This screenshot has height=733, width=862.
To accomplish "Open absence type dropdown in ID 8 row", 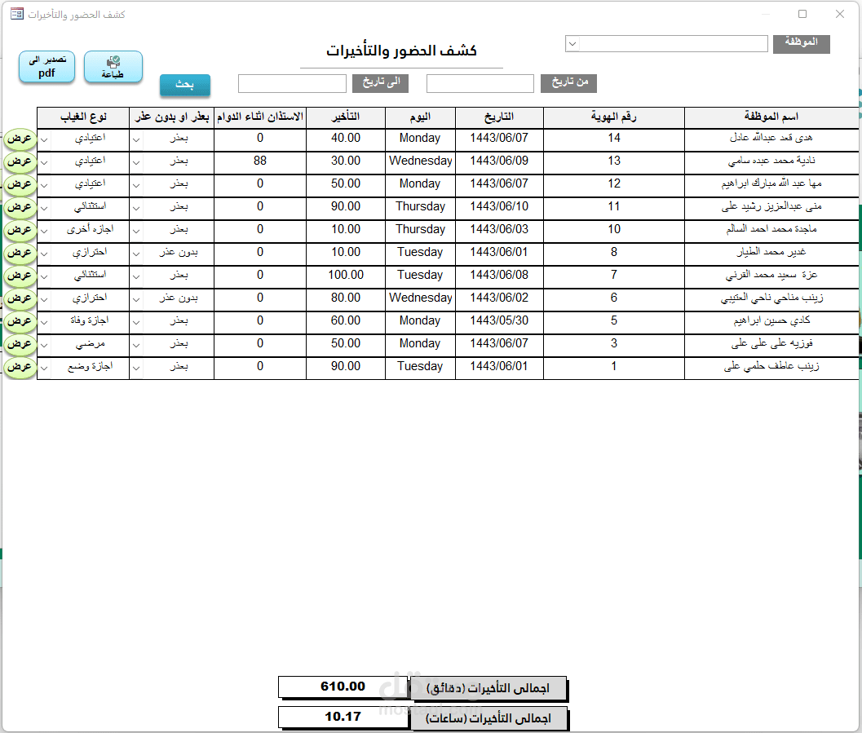I will tap(44, 254).
